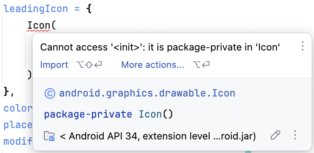The height and width of the screenshot is (153, 314).
Task: Click the package-private modifier keyword
Action: (88, 115)
